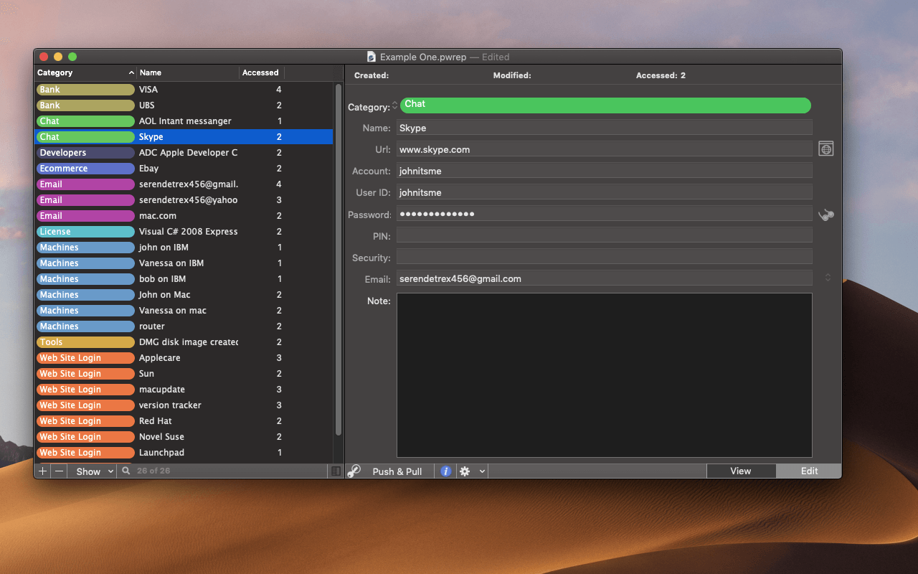Reveal password with the glasses icon
Screen dimensions: 918x574
[826, 215]
